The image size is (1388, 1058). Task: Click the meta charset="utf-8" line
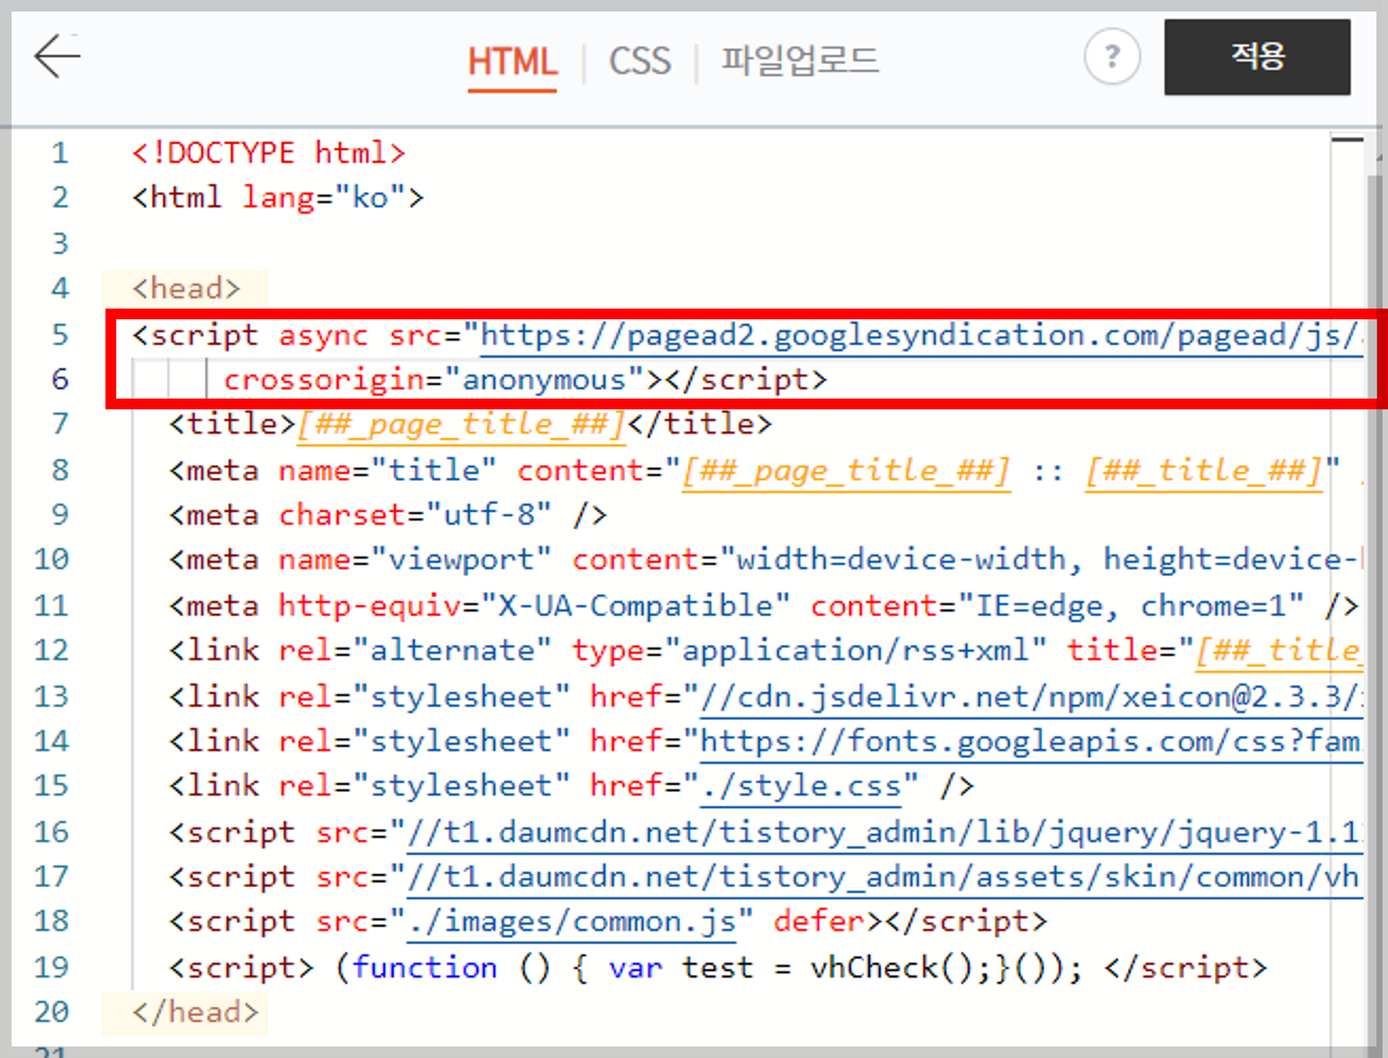click(x=388, y=515)
